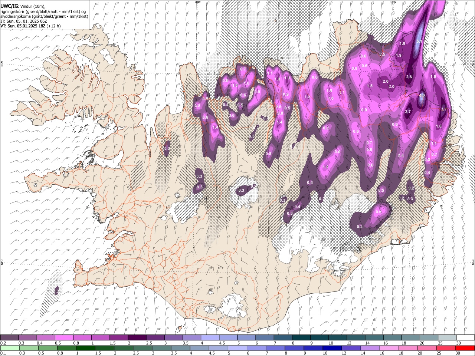Click the 15W longitude label at top
This screenshot has height=356, width=475.
[393, 2]
